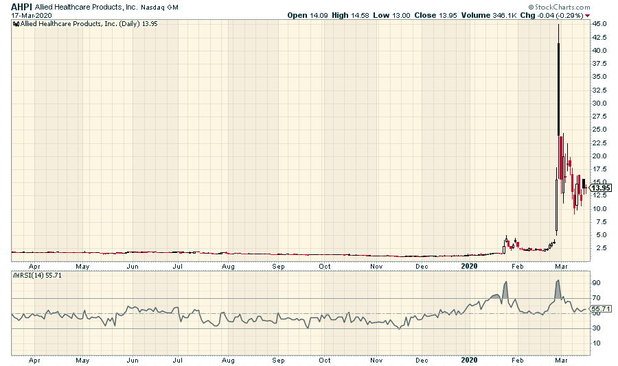
Task: Click the RSI axis label 70
Action: pyautogui.click(x=596, y=298)
